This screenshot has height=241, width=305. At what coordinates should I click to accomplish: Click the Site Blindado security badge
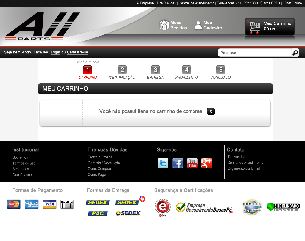[283, 207]
